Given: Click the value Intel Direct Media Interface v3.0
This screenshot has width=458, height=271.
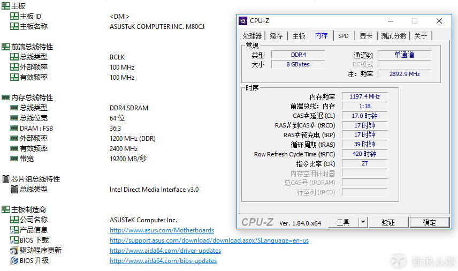Looking at the screenshot, I should tap(154, 190).
